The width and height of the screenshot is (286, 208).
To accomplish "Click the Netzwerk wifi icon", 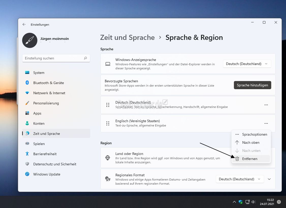I will [27, 93].
